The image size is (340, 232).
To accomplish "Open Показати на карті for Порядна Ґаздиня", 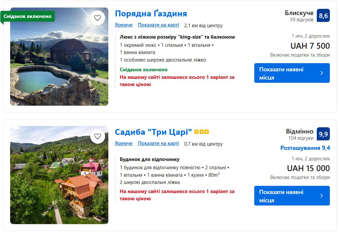I will coord(158,25).
